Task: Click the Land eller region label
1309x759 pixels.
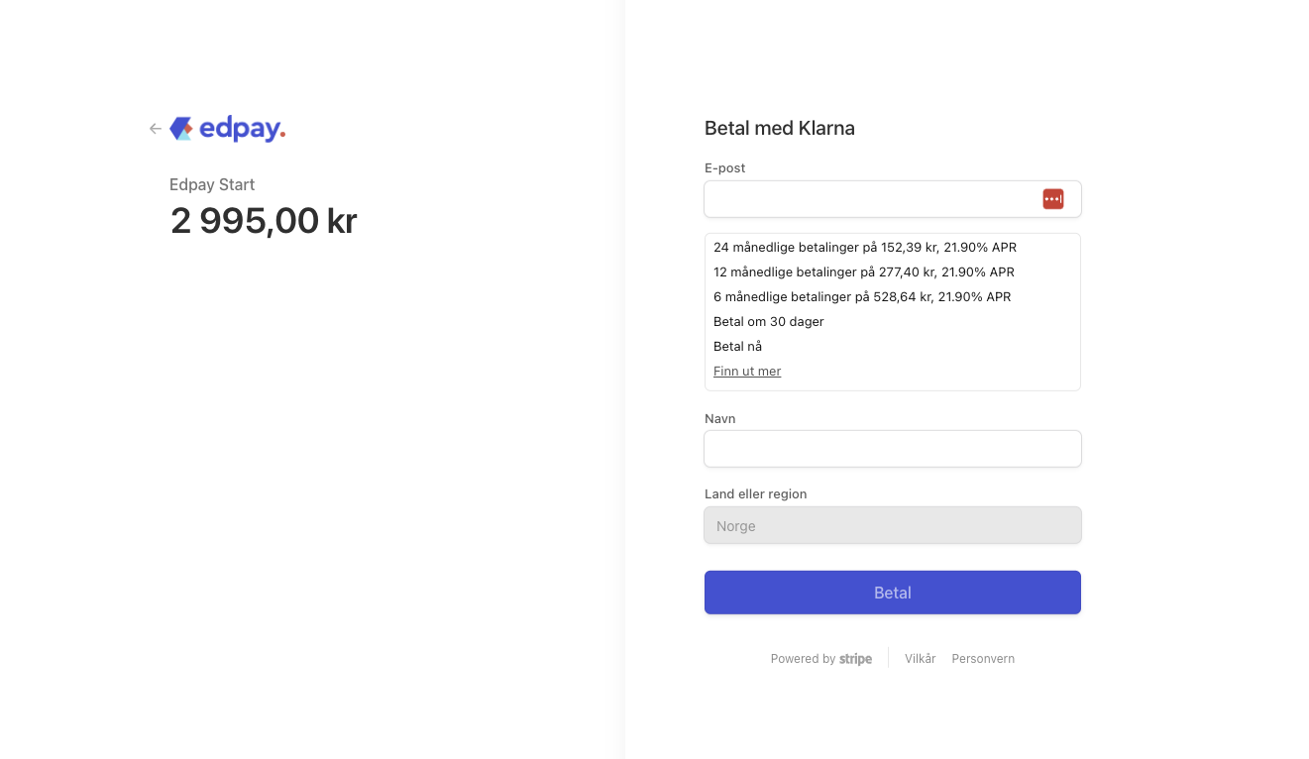Action: [755, 494]
